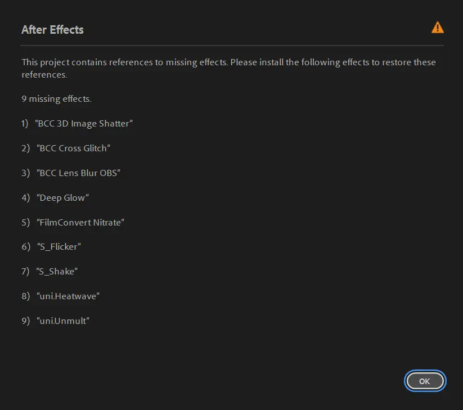This screenshot has height=410, width=463.
Task: Click the "BCC Lens Blur OBS" entry
Action: tap(79, 173)
